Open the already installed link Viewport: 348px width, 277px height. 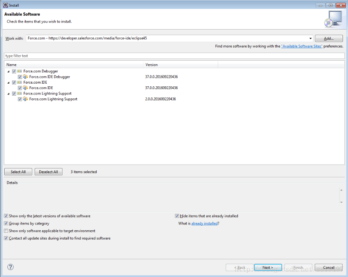pyautogui.click(x=204, y=223)
